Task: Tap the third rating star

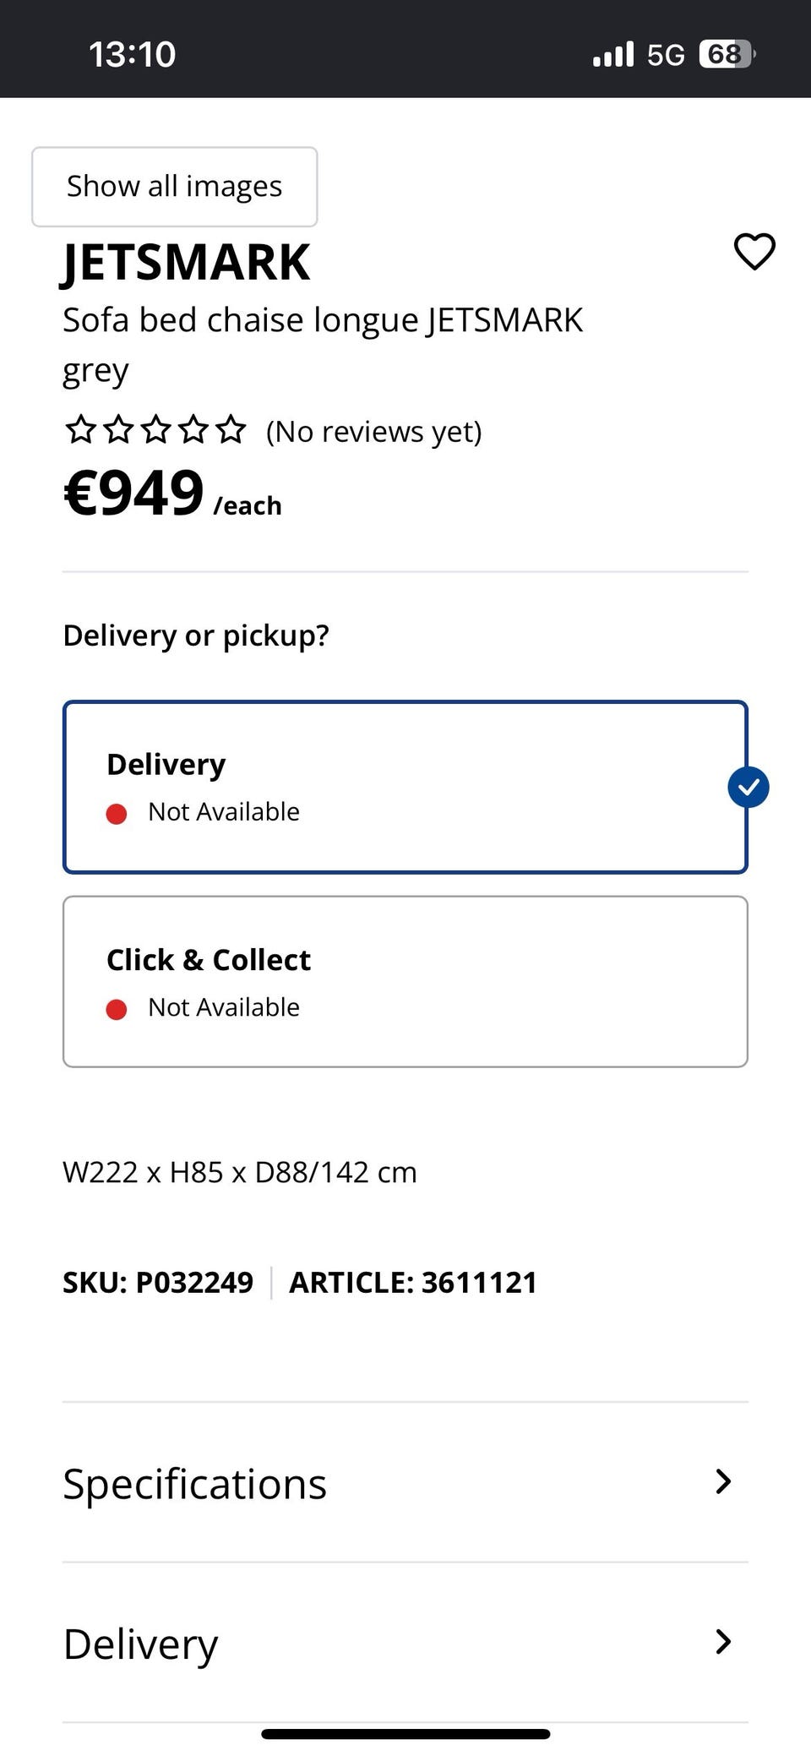Action: pos(156,430)
